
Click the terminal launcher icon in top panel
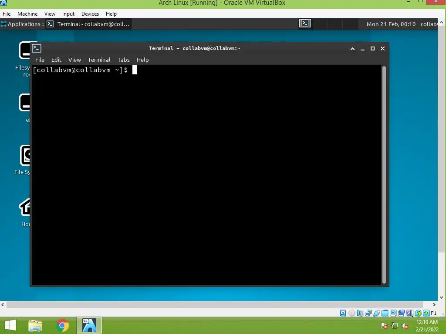pos(305,23)
